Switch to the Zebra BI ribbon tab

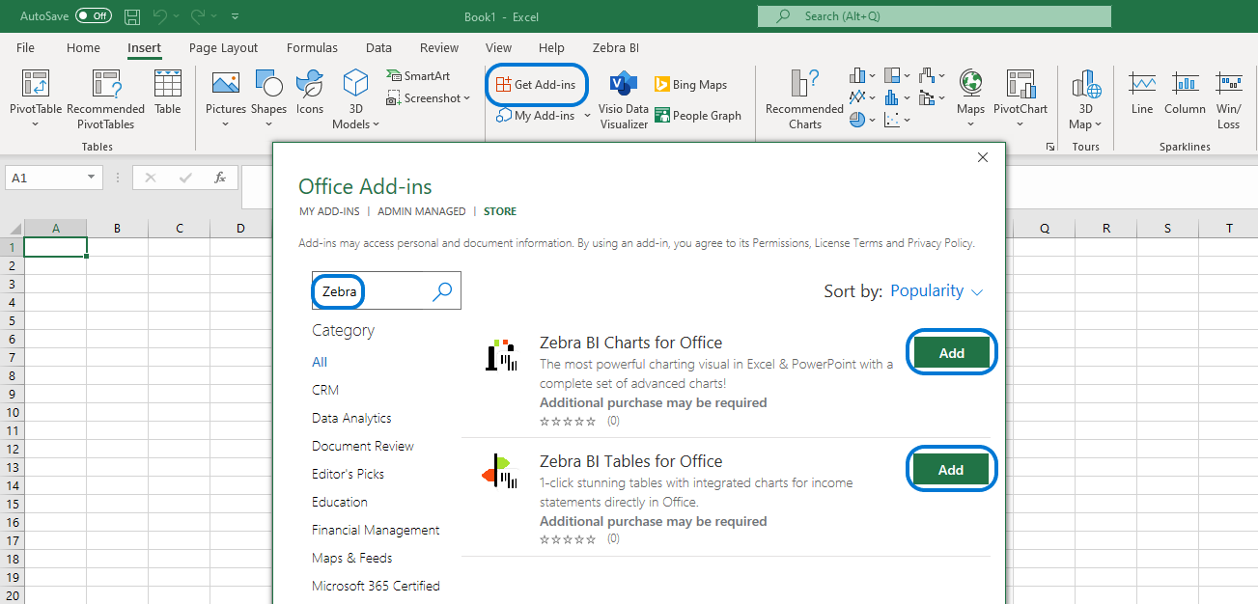click(x=615, y=47)
